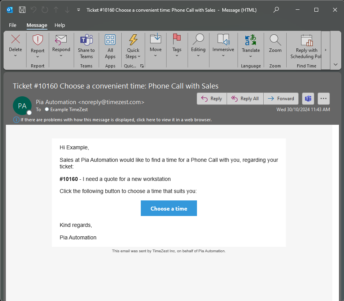Select the Message ribbon tab
Viewport: 344px width, 301px height.
[x=37, y=25]
